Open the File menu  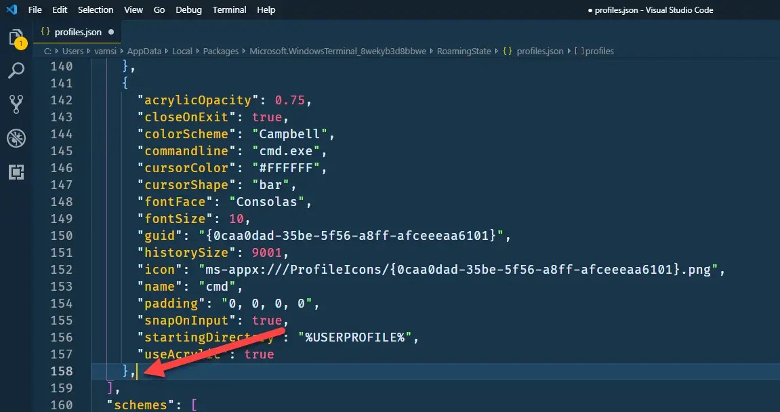[x=35, y=10]
